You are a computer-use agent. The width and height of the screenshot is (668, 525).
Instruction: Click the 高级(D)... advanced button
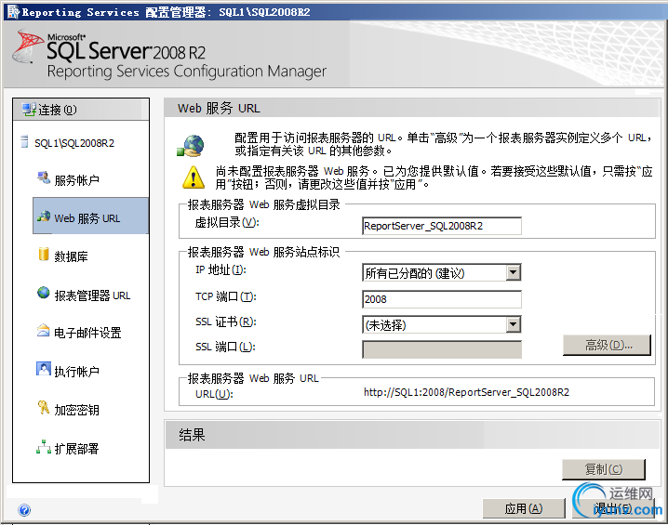608,345
